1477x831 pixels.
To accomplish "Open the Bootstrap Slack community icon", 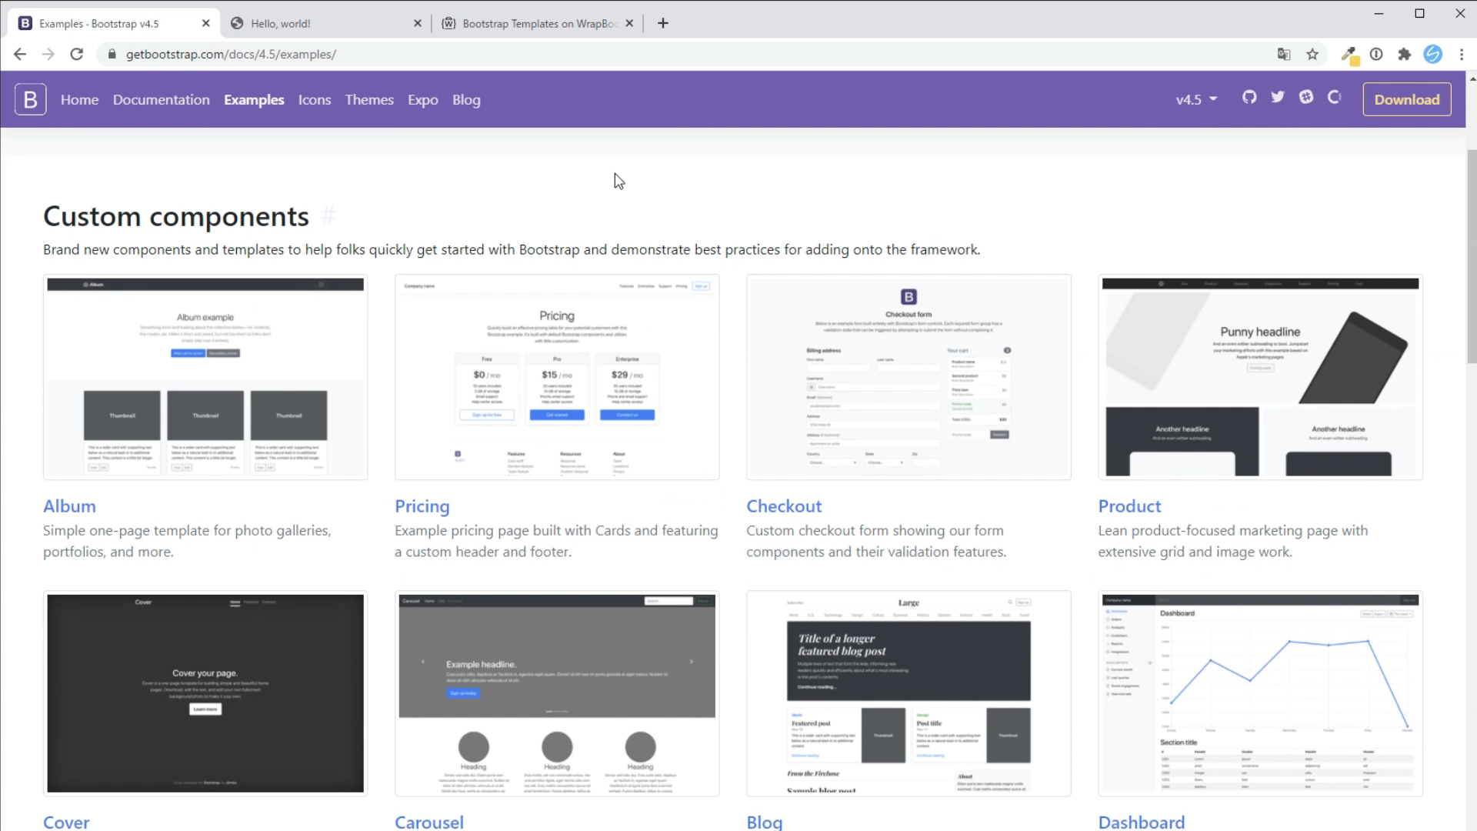I will click(1307, 97).
